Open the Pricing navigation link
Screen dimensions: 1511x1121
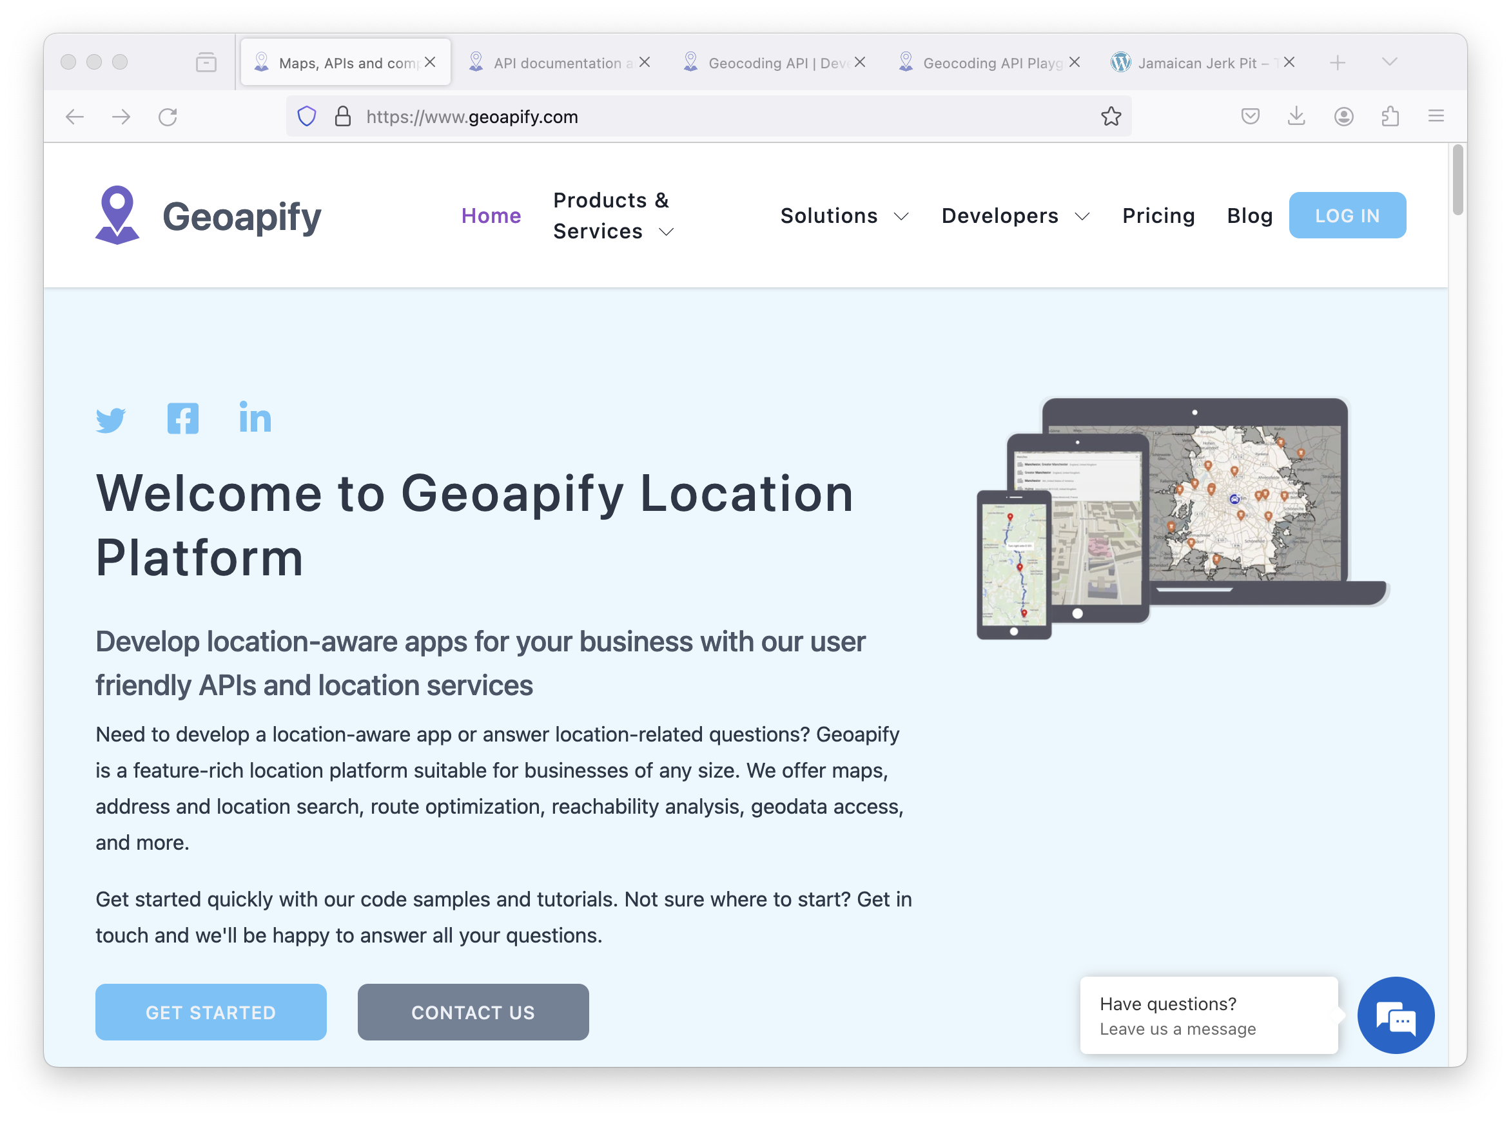pos(1158,216)
